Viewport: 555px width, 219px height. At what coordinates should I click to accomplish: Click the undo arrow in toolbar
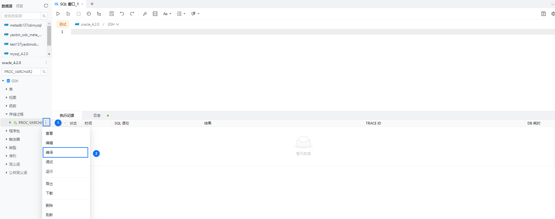122,14
